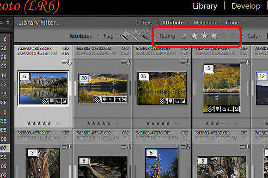Click the collection badge on stack-26 thumbnail
The image size is (268, 178).
coord(177,101)
